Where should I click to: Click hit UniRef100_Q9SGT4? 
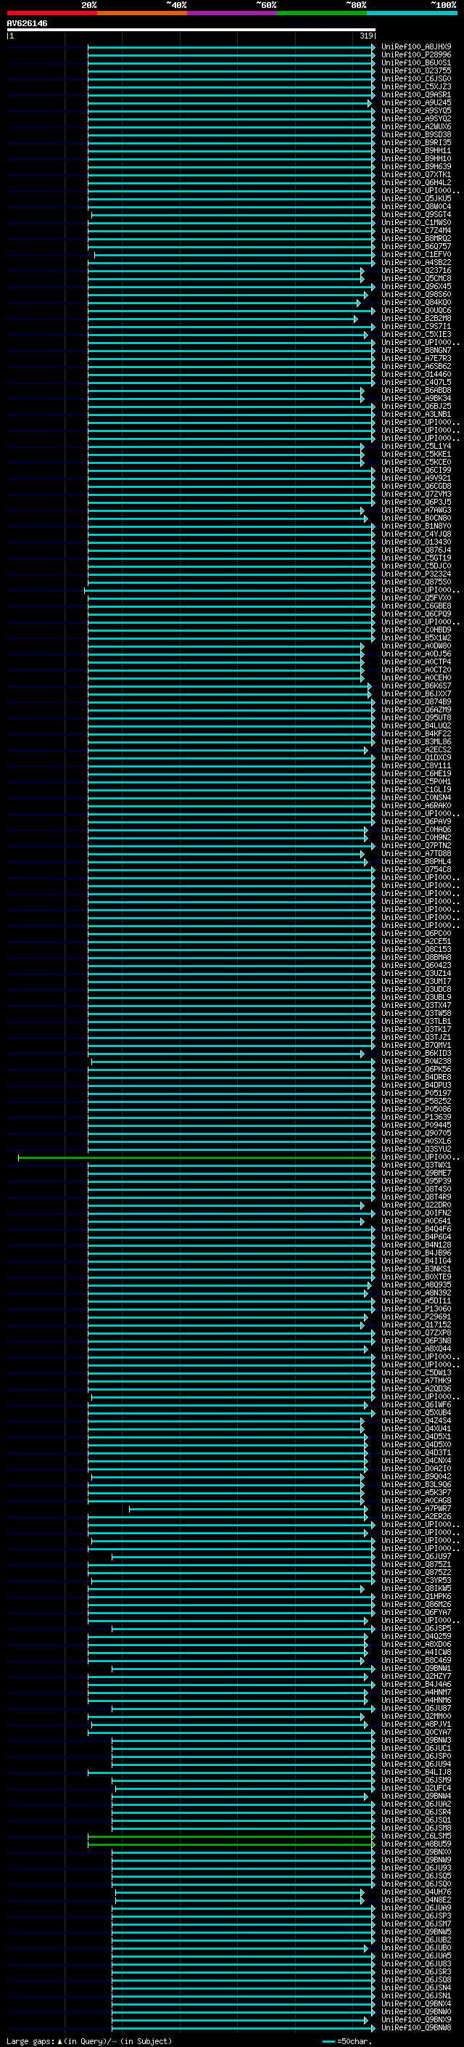[x=416, y=214]
